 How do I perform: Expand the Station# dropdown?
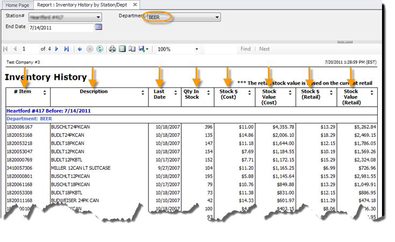click(x=98, y=17)
